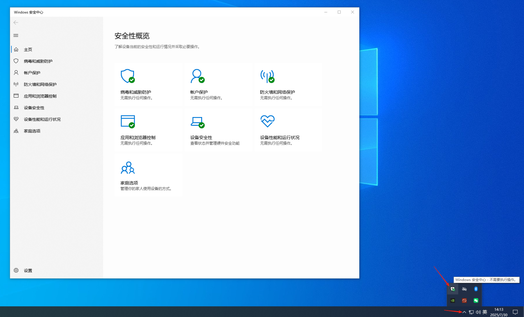The image size is (524, 317).
Task: Open the 家庭选项 family tile
Action: pyautogui.click(x=148, y=176)
